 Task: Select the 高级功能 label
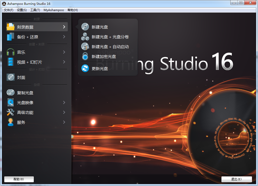pyautogui.click(x=25, y=112)
